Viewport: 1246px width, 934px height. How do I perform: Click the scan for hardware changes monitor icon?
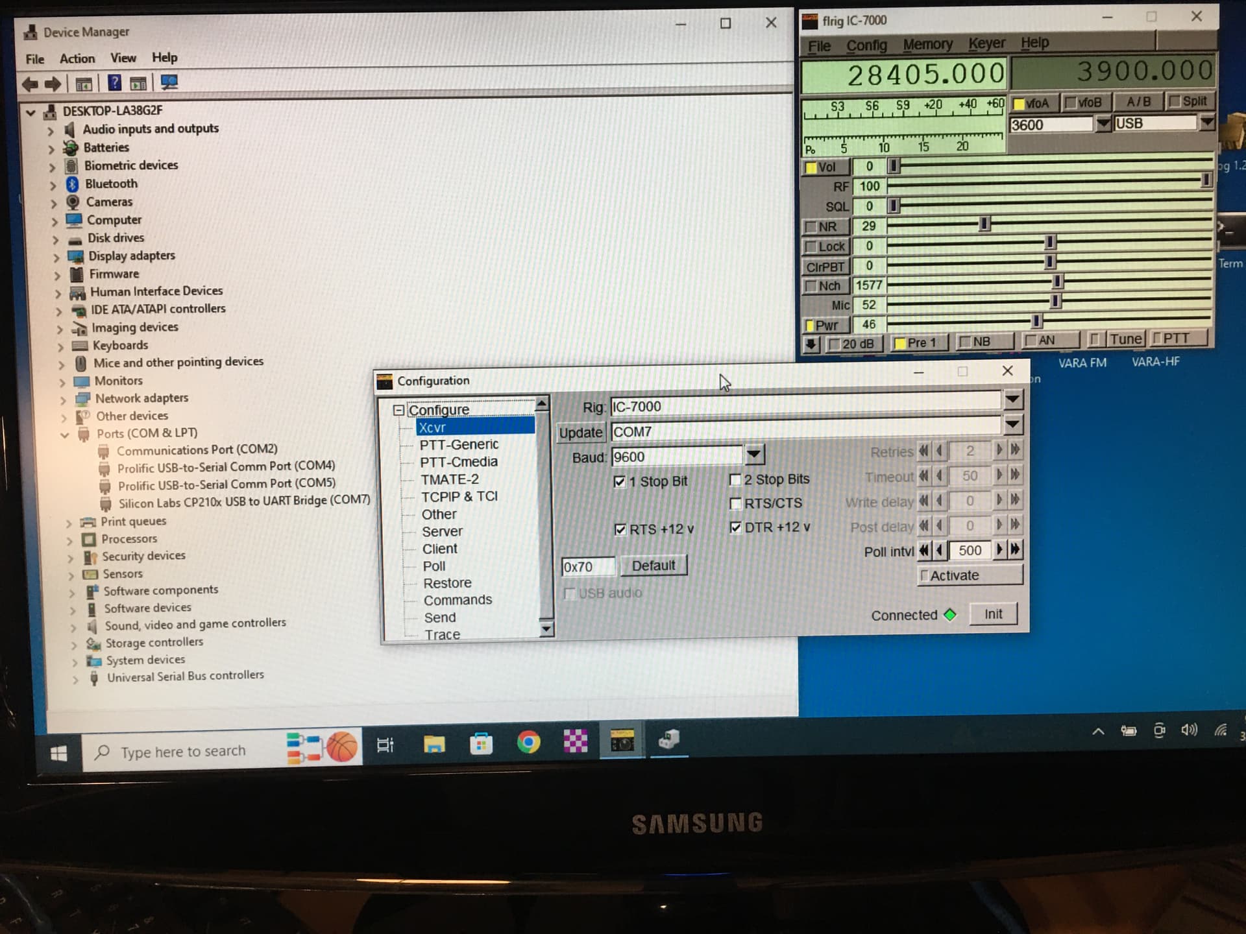[169, 82]
